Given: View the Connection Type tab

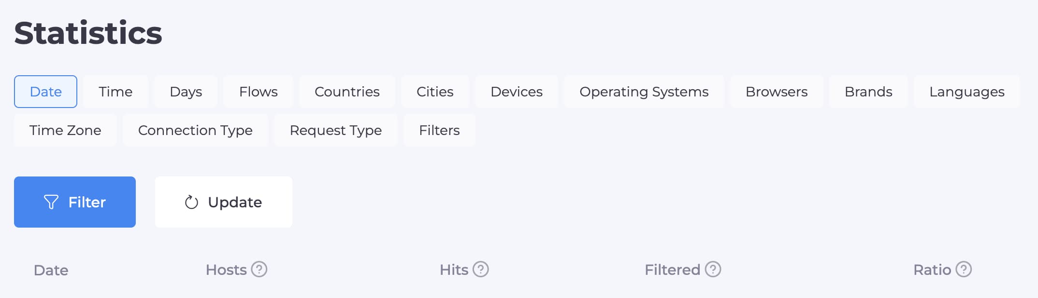Looking at the screenshot, I should tap(195, 130).
